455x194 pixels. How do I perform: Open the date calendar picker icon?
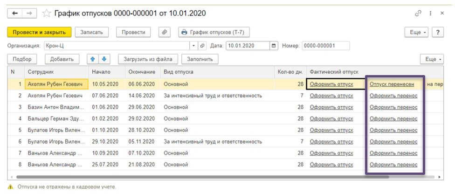[274, 46]
